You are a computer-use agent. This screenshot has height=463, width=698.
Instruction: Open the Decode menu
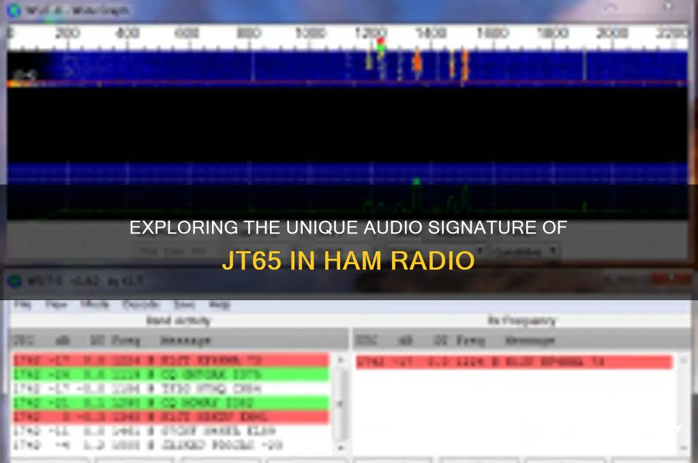point(140,305)
